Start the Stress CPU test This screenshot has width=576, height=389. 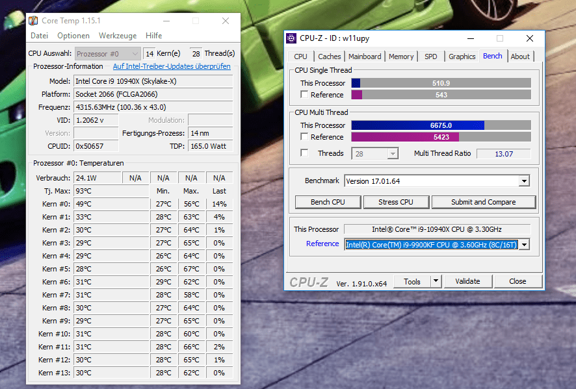tap(396, 202)
